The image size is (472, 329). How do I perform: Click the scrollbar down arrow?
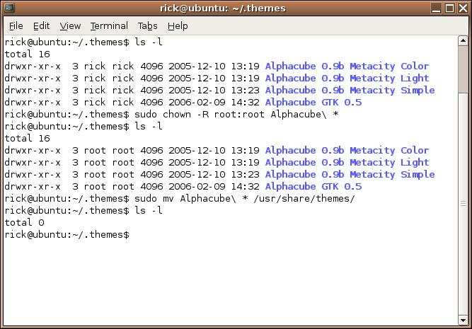coord(463,320)
